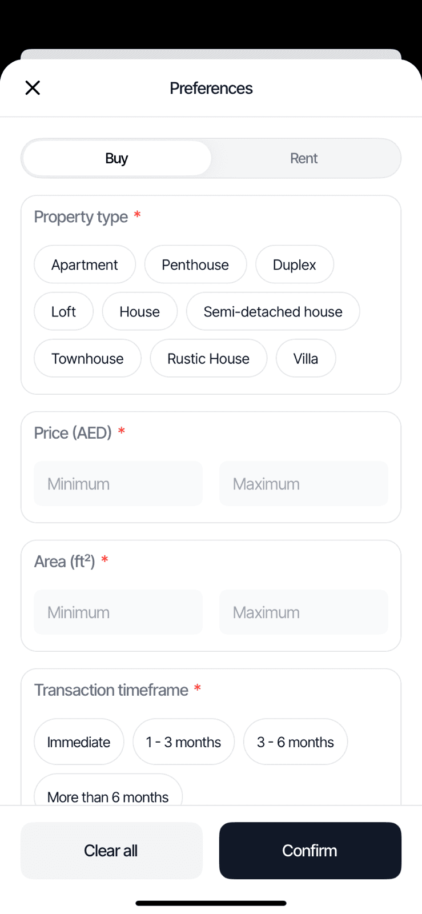Screen dimensions: 422x914
Task: Choose 1 - 3 months timeframe
Action: [x=183, y=741]
